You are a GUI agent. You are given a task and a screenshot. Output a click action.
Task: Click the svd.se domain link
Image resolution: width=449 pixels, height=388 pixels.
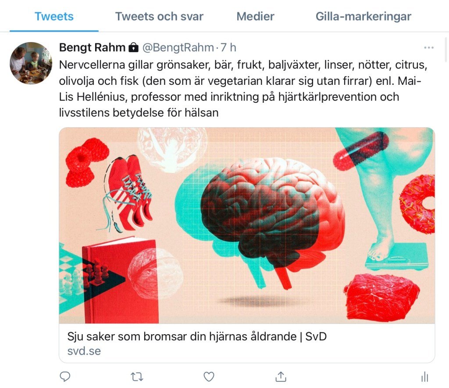pyautogui.click(x=84, y=351)
